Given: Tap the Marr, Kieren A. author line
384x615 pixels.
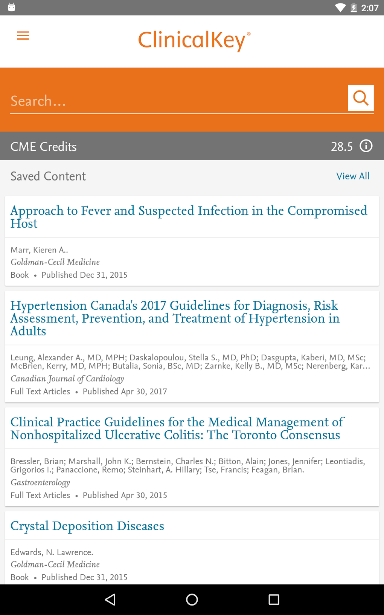Looking at the screenshot, I should (39, 250).
